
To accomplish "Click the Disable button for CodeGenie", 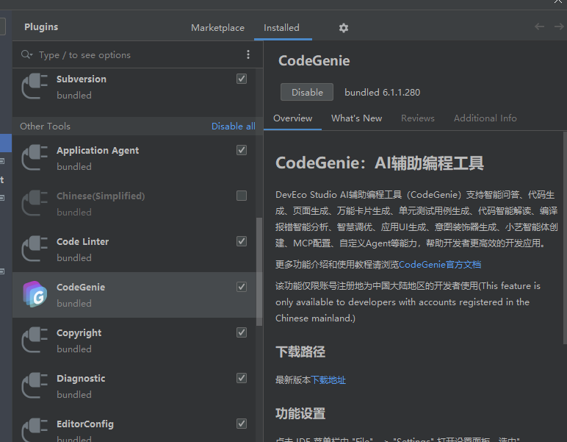I will click(x=307, y=93).
